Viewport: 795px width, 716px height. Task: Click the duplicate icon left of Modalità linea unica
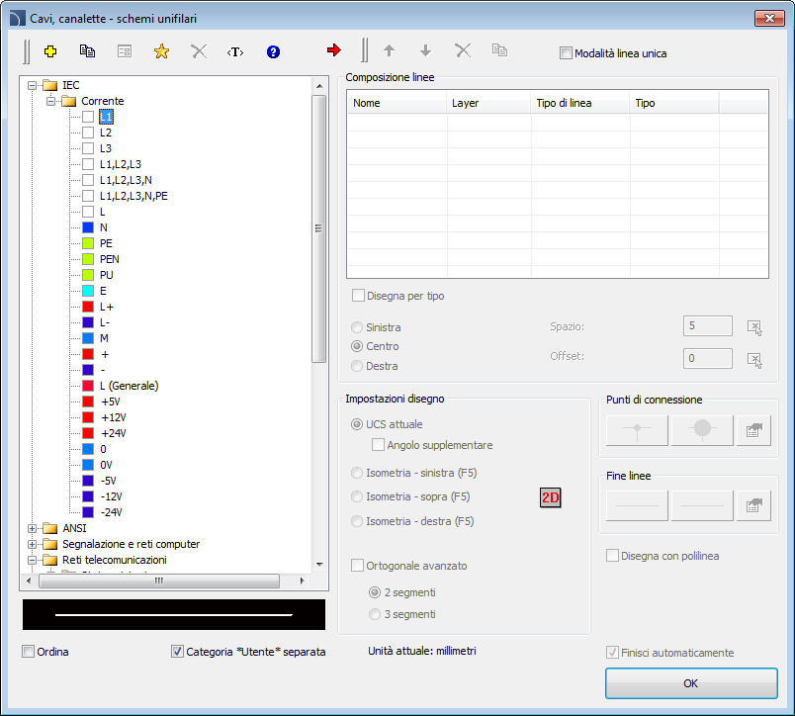pyautogui.click(x=499, y=50)
